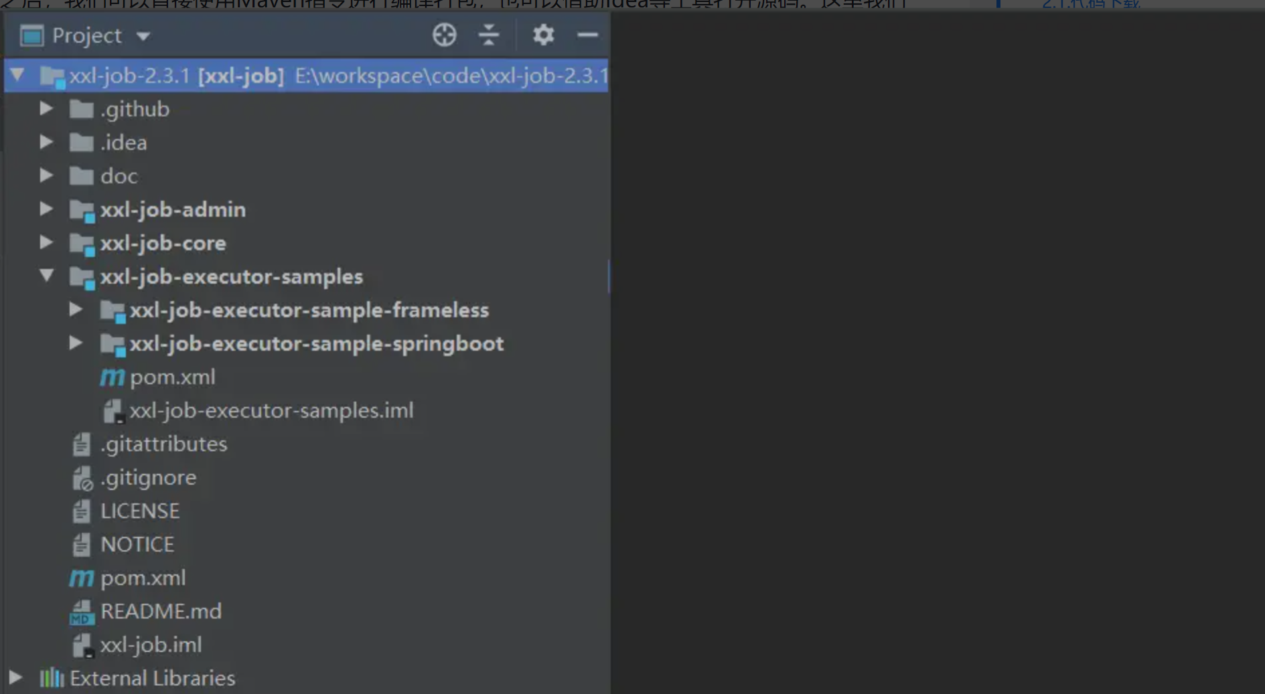Select the .gitignore file name
The image size is (1265, 694).
(x=148, y=477)
